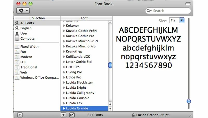The height and width of the screenshot is (118, 208).
Task: Click the Traditional collection icon
Action: click(x=17, y=67)
